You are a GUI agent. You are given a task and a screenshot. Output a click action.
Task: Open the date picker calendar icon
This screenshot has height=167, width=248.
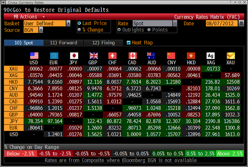(x=241, y=24)
